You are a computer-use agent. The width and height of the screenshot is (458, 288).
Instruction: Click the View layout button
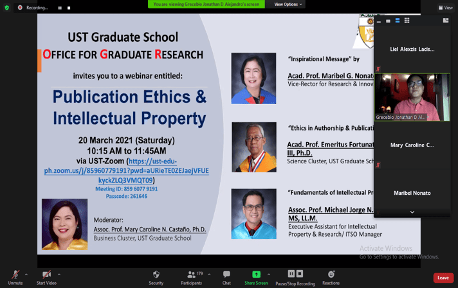click(x=446, y=8)
